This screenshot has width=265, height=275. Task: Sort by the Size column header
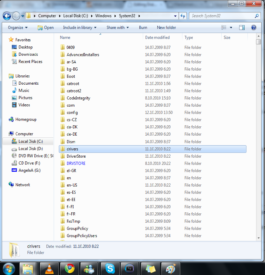(227, 38)
